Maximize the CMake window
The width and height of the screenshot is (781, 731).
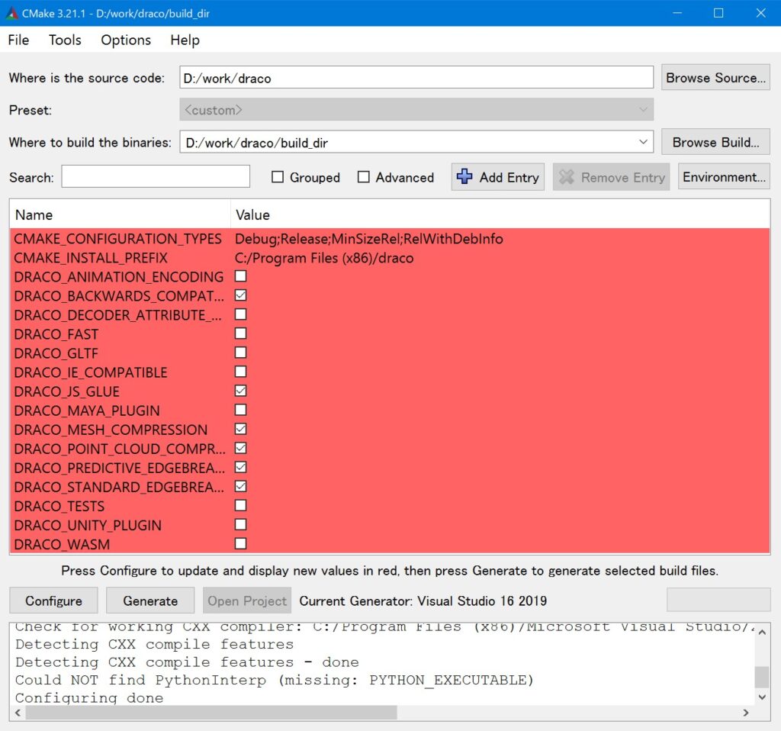click(x=718, y=13)
